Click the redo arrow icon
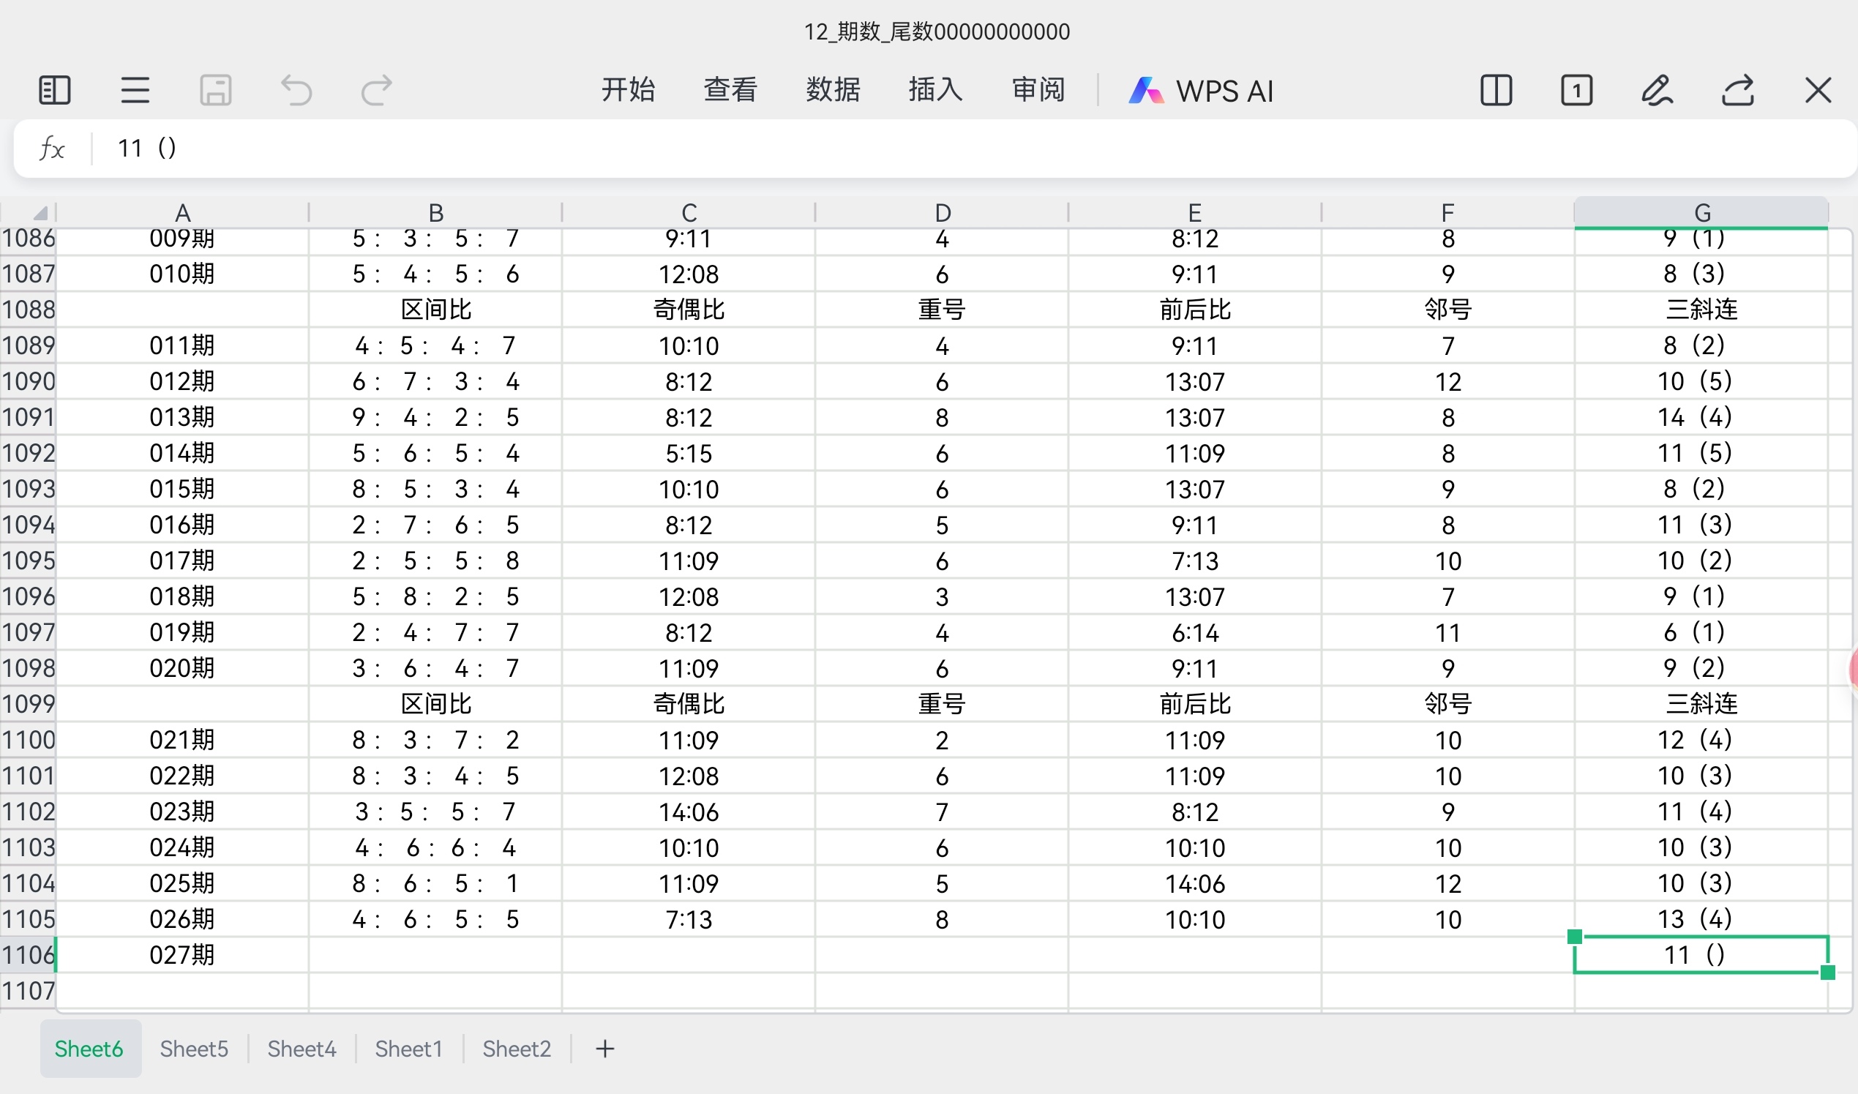Viewport: 1858px width, 1094px height. pos(377,90)
